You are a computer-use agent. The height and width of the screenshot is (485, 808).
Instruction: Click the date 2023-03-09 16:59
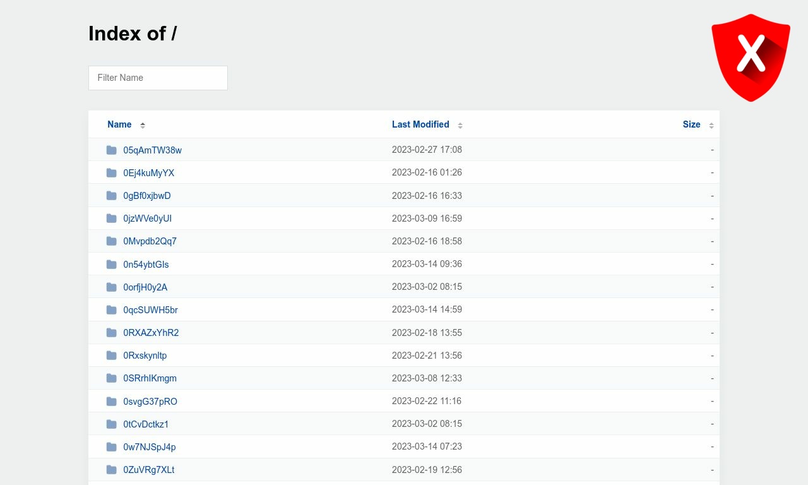(427, 218)
